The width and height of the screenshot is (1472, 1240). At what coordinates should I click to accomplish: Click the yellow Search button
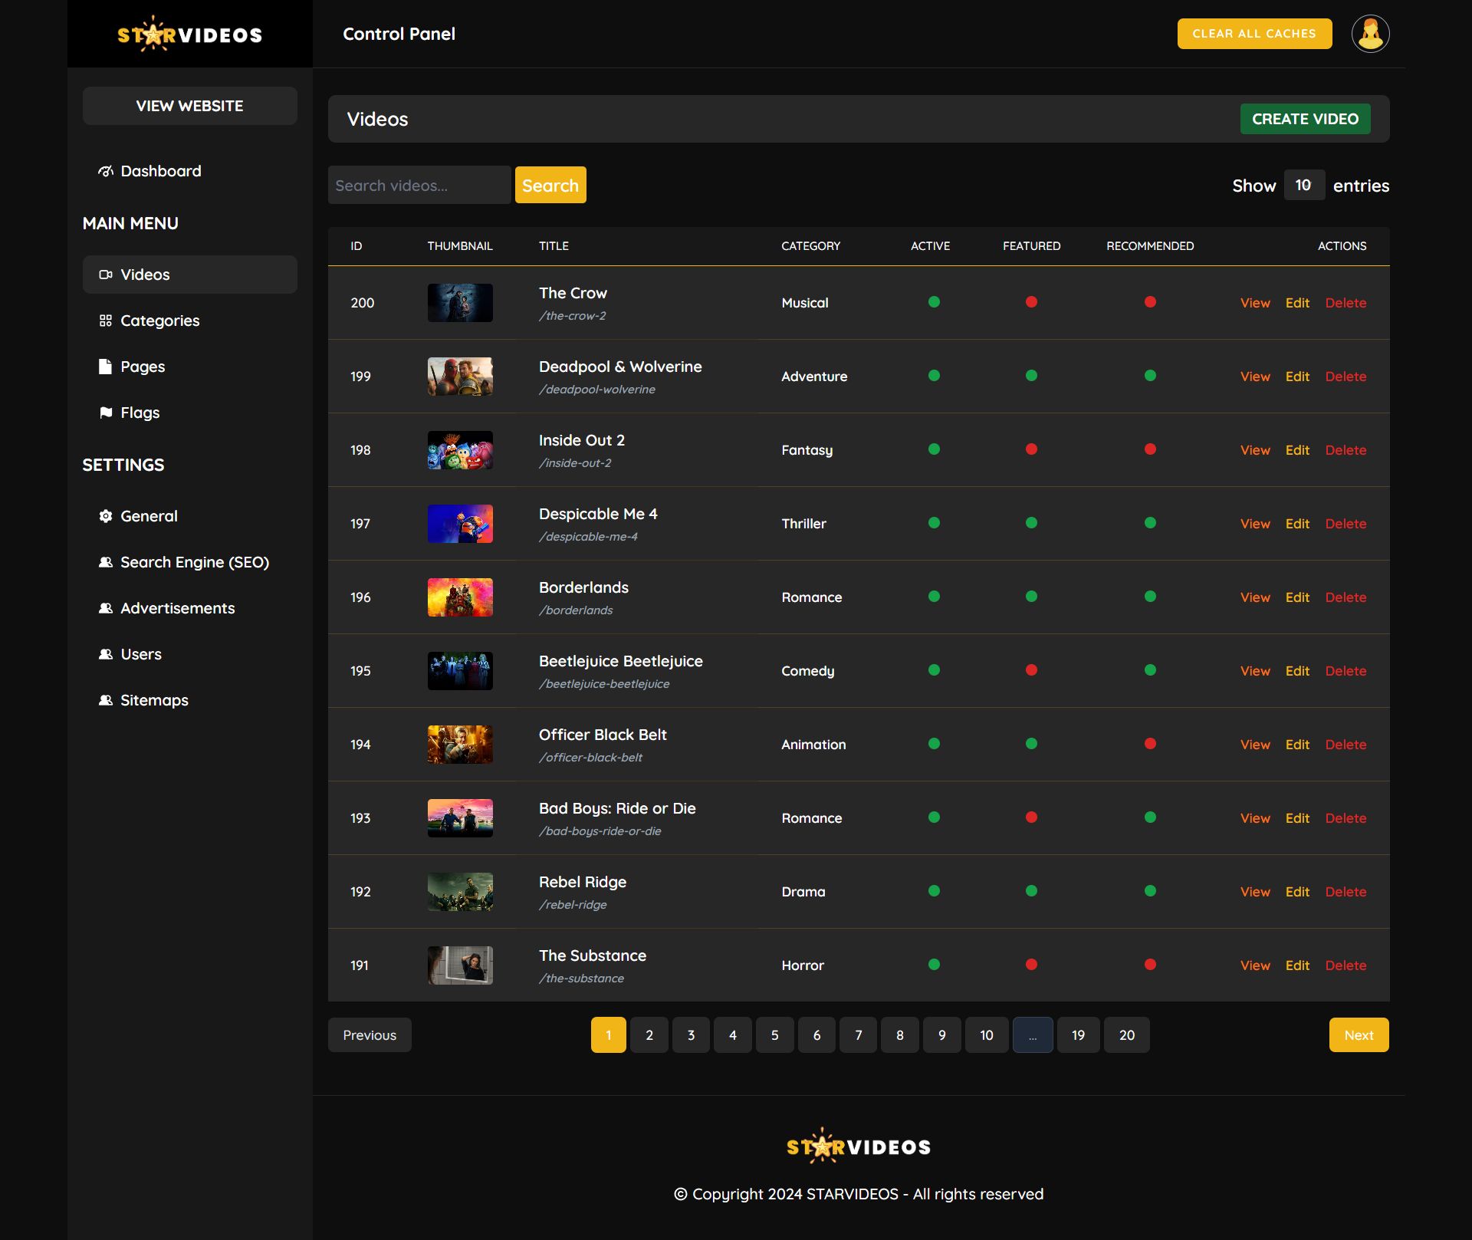click(x=550, y=185)
